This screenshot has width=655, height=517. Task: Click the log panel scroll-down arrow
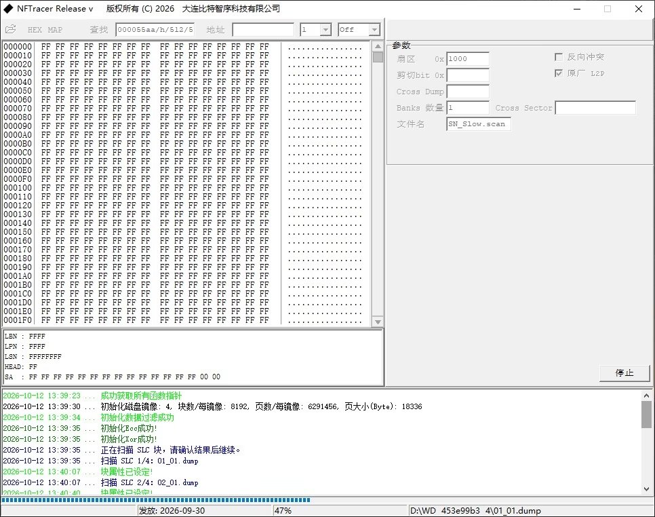tap(647, 488)
